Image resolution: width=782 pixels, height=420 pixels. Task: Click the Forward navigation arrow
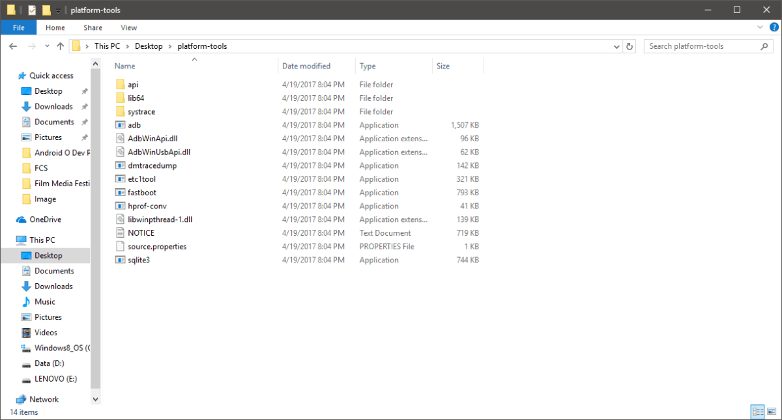coord(31,46)
